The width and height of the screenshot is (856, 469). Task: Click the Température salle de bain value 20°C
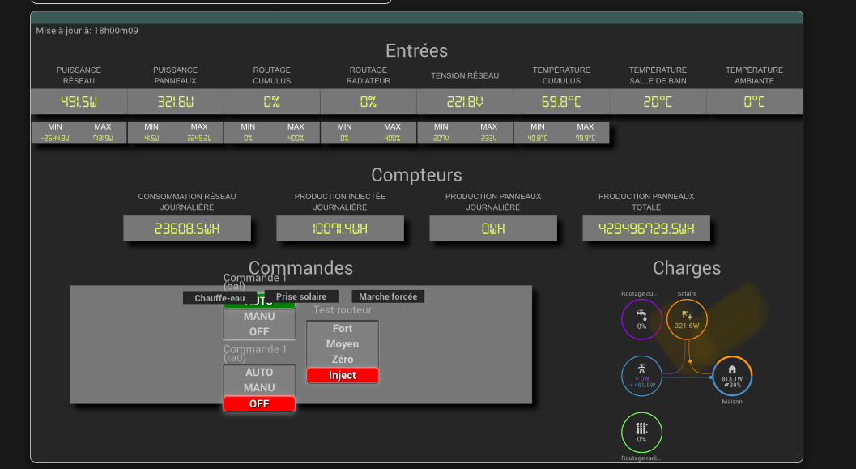point(658,102)
